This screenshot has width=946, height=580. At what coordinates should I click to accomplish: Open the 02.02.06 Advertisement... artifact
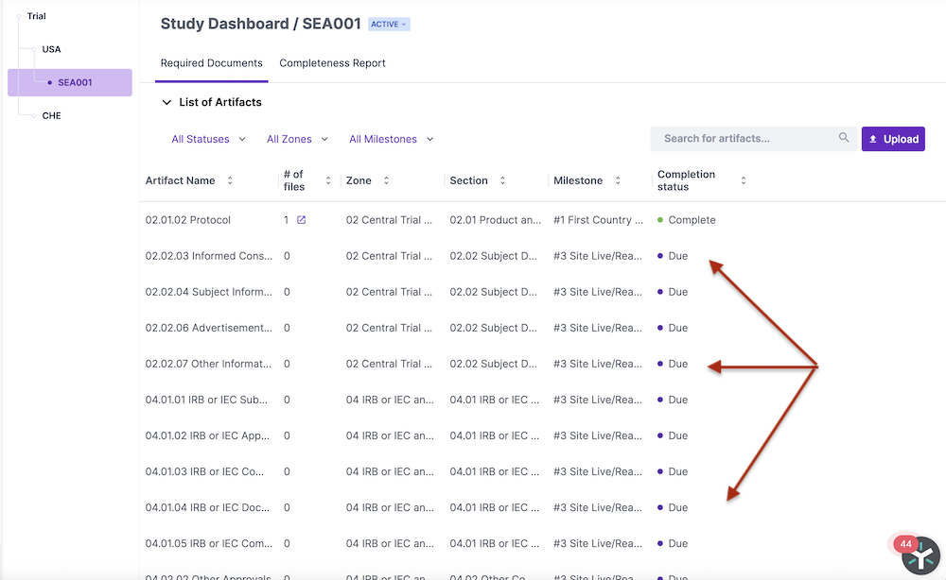208,328
